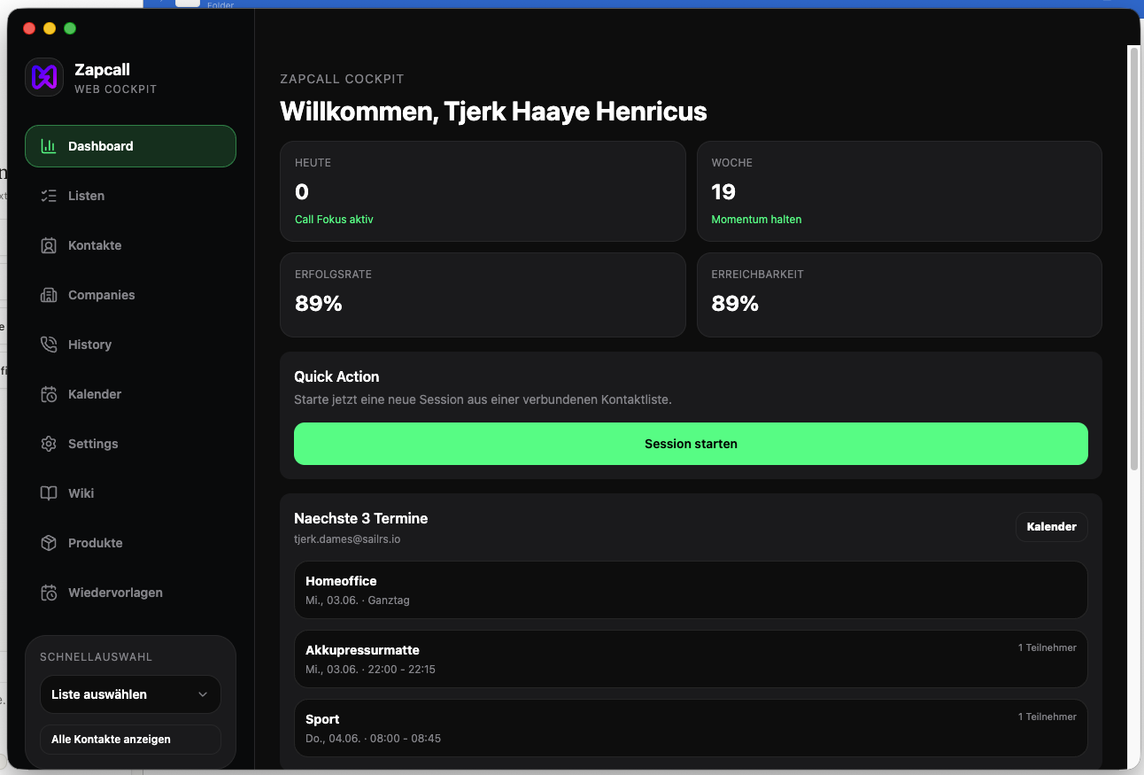Click the Settings gear icon
Screen dimensions: 1144x775
click(x=49, y=444)
